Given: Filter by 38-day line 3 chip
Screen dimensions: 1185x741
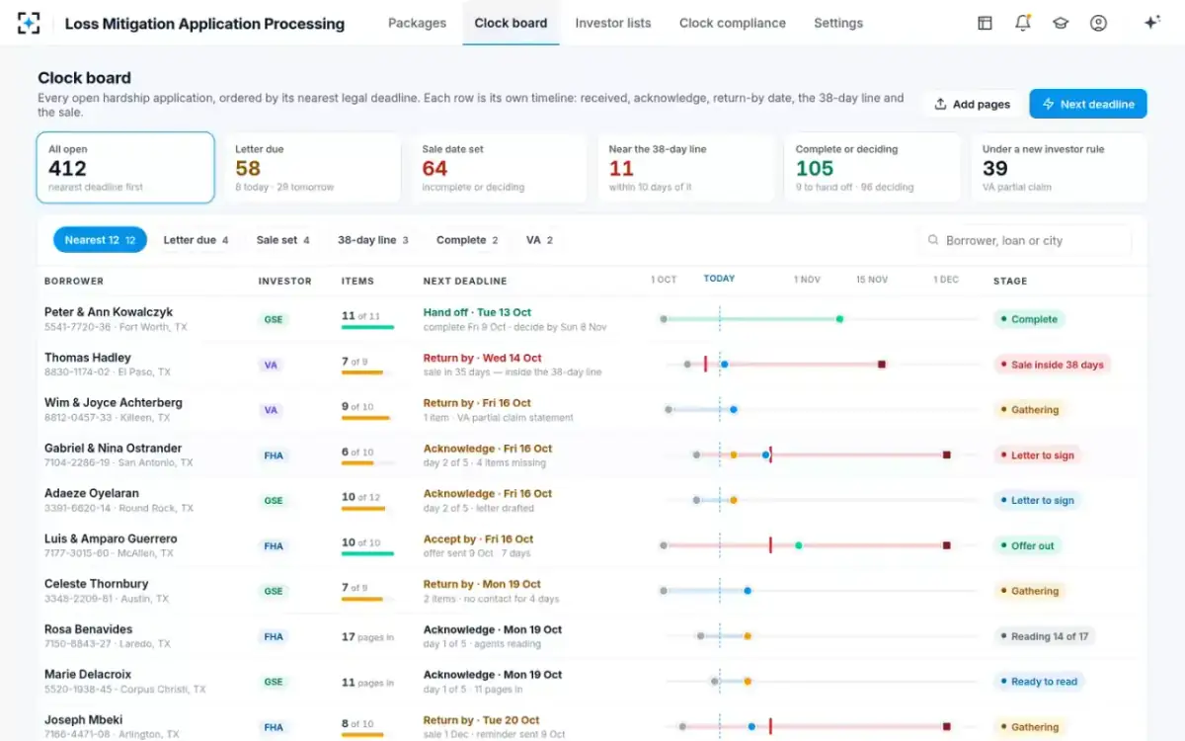Looking at the screenshot, I should pyautogui.click(x=372, y=240).
